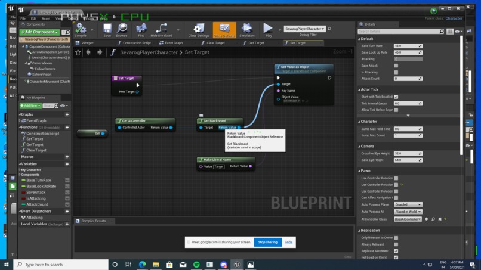
Task: Browse to AI Controller Class asset
Action: pyautogui.click(x=433, y=219)
